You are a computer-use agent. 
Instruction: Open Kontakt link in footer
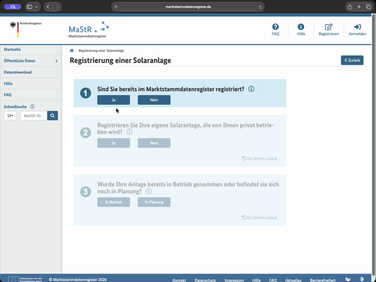(179, 280)
